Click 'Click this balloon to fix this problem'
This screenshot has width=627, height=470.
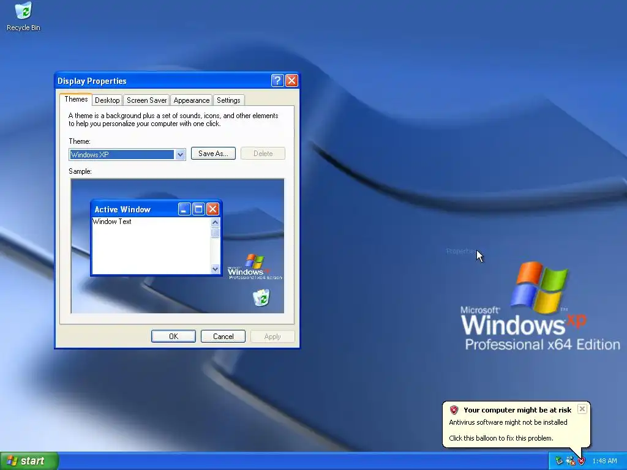501,438
